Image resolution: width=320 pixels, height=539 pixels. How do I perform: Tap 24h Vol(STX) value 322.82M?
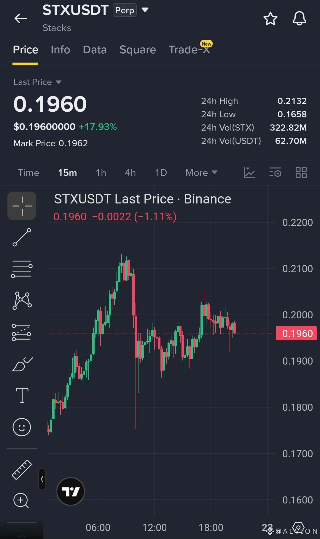288,128
